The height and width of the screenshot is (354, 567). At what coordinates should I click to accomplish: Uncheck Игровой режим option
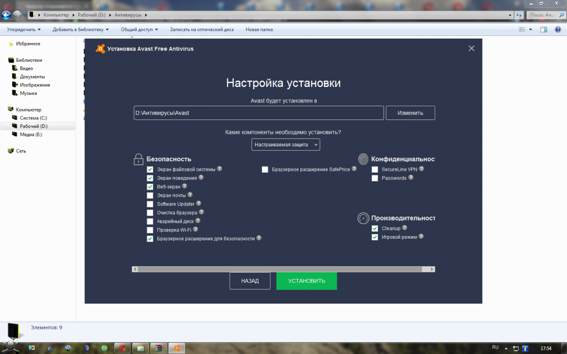[x=375, y=237]
